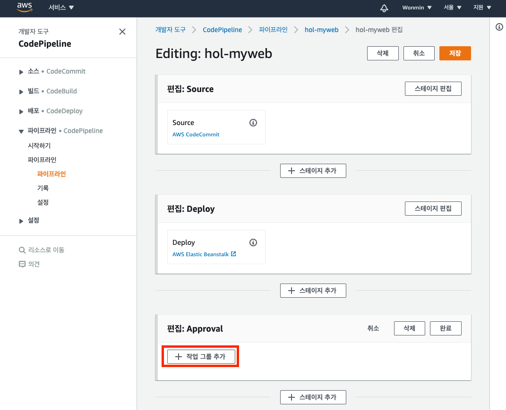Click the feedback icon next to 의견
This screenshot has height=410, width=506.
pos(22,264)
